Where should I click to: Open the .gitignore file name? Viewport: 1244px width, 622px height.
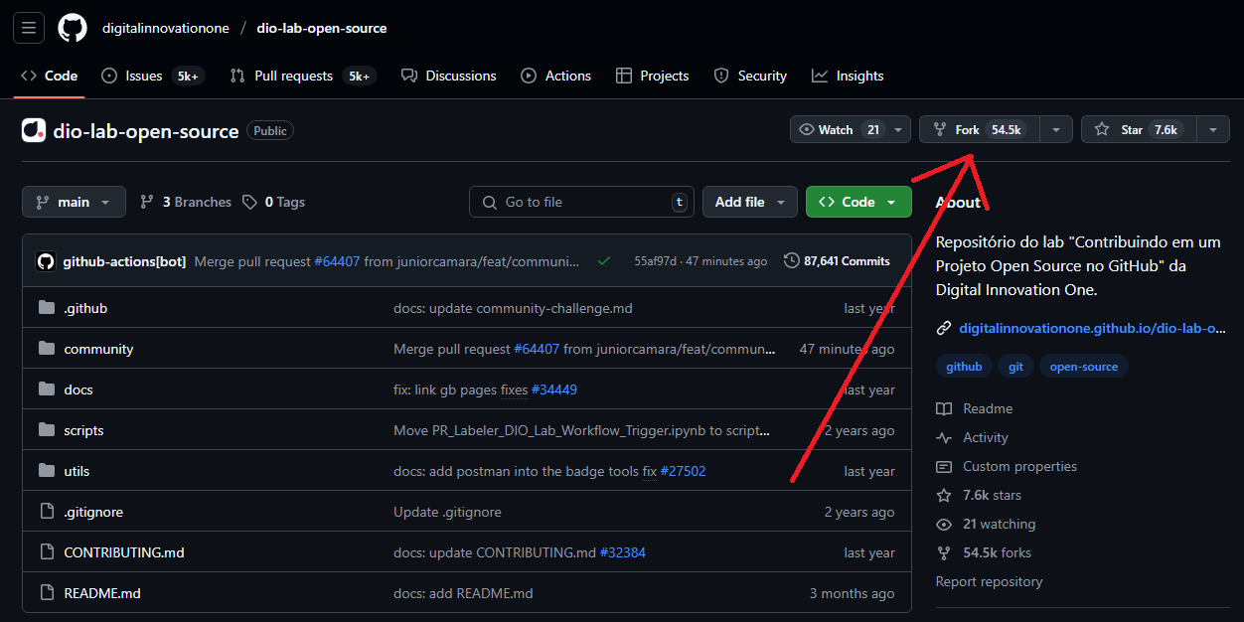(x=93, y=512)
